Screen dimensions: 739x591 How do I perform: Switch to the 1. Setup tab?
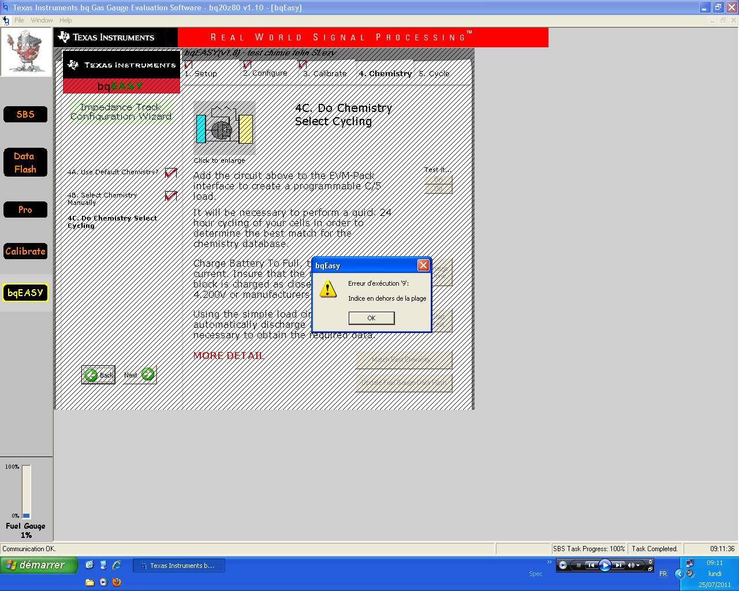[201, 74]
